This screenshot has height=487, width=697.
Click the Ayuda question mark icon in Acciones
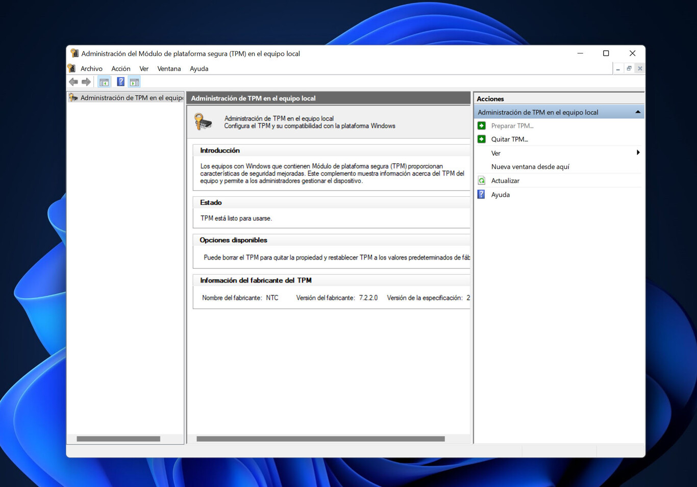(x=480, y=194)
